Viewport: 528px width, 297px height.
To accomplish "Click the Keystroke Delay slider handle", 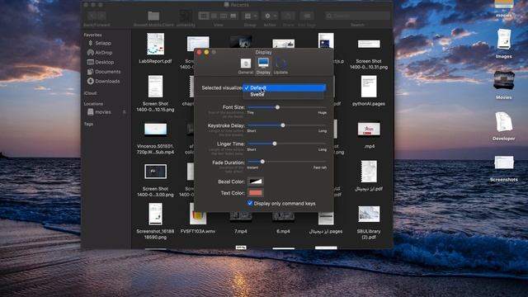I will [283, 125].
